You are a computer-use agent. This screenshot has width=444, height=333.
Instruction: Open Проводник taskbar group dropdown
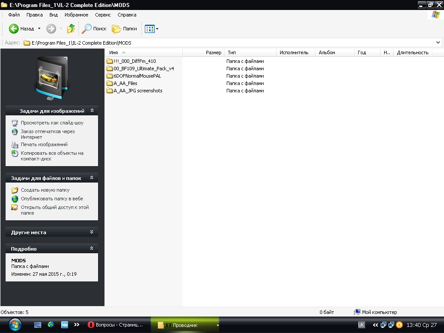coord(218,325)
